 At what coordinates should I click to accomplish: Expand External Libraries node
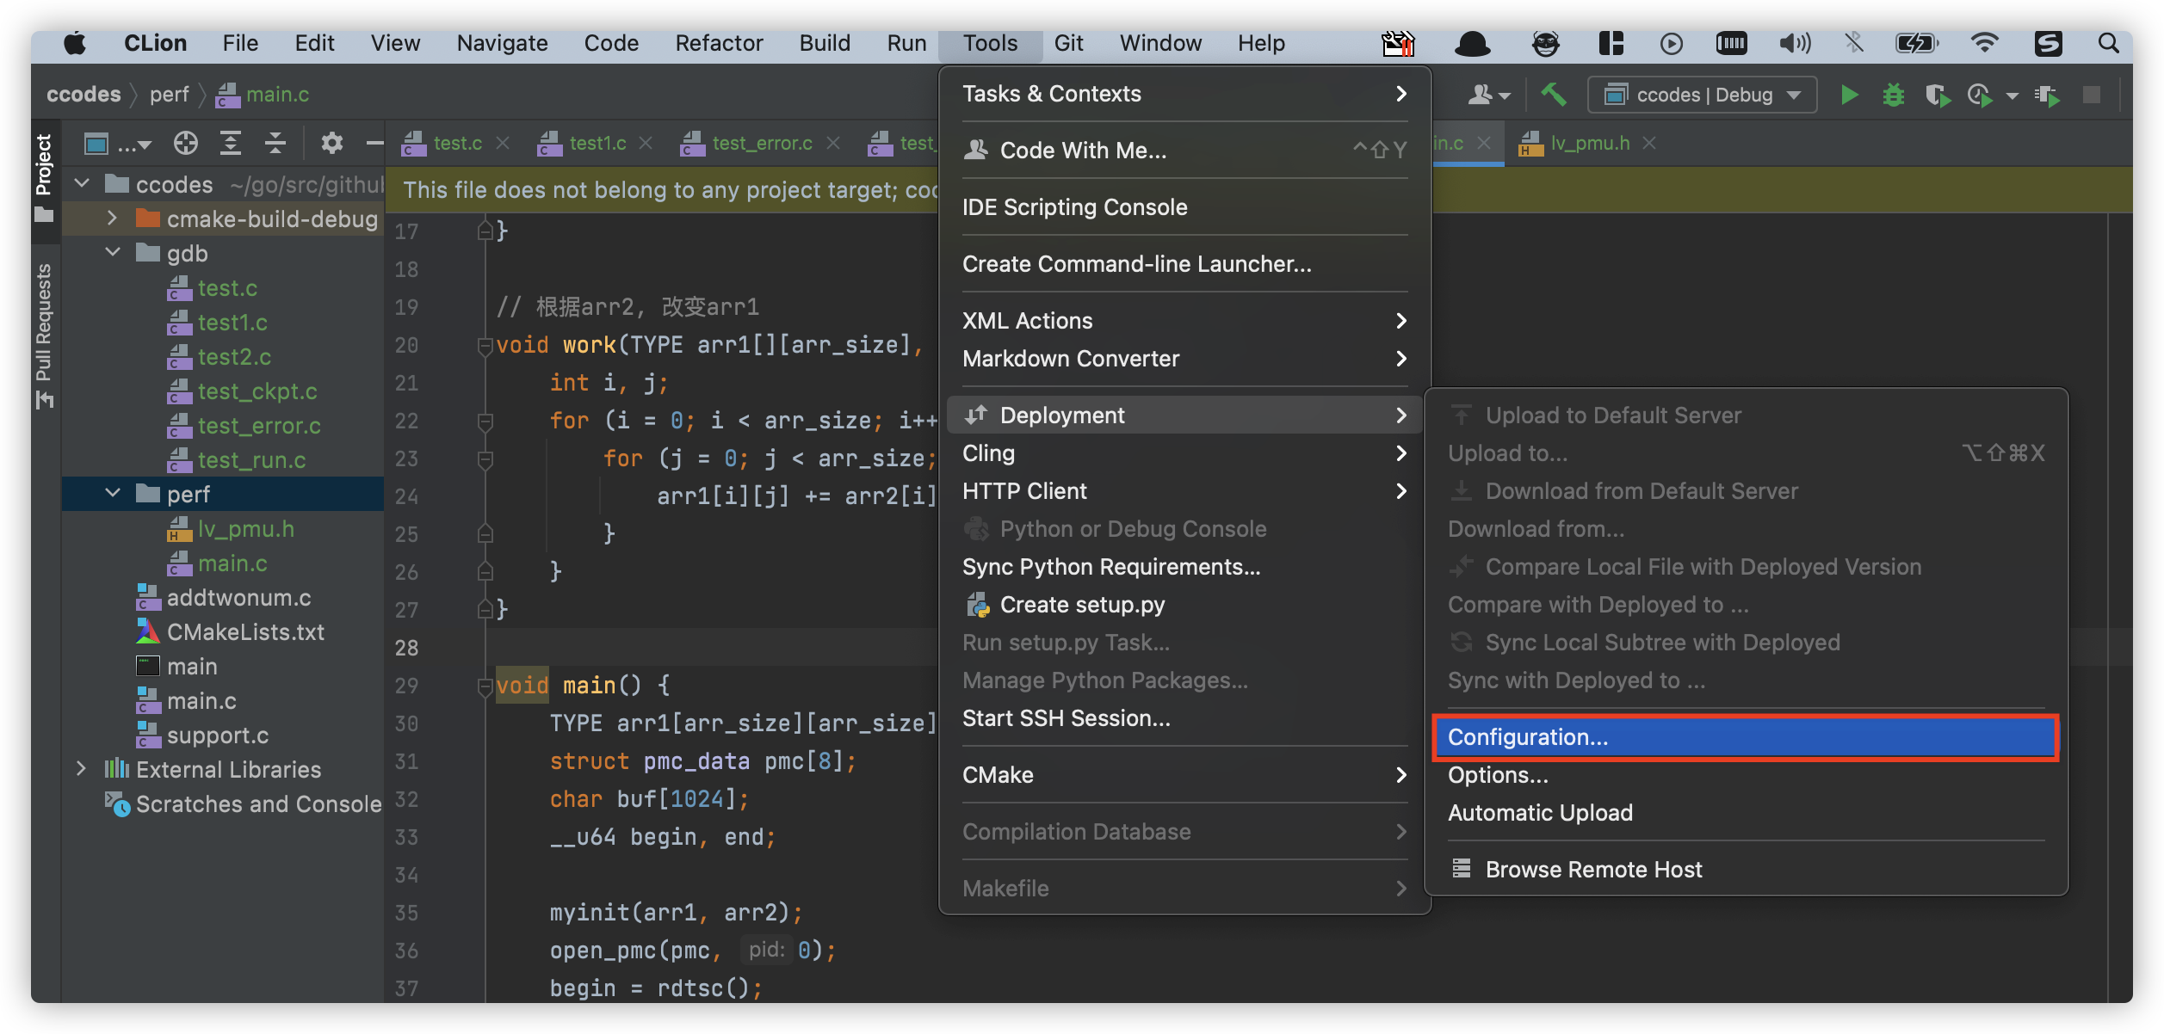click(x=82, y=769)
